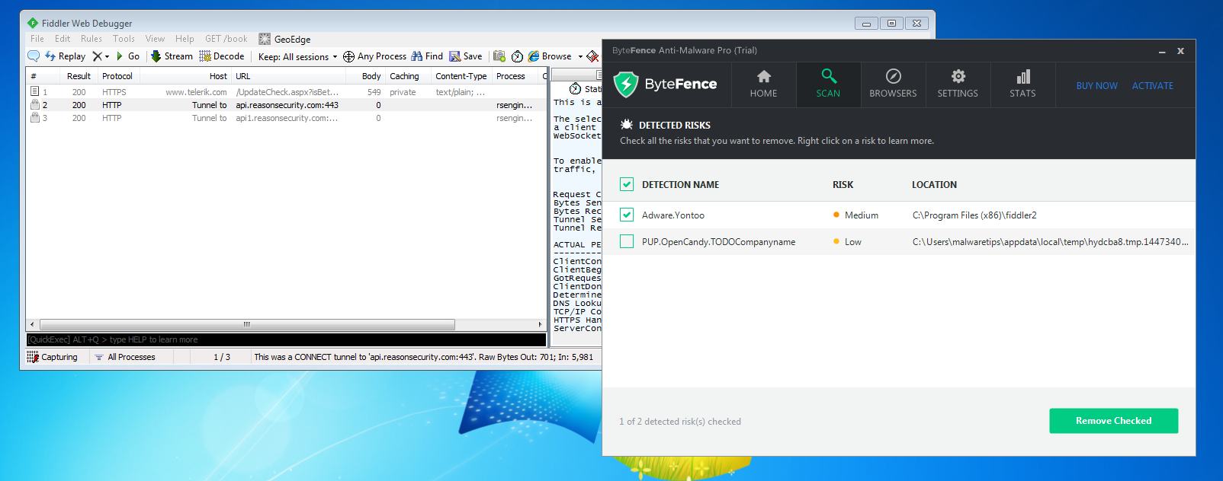Click the Clear Cache icon after Browse

click(592, 56)
